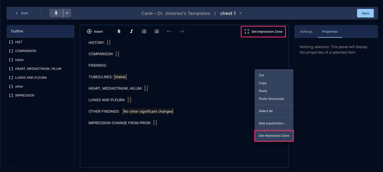The image size is (383, 172).
Task: Insert a numbered list
Action: tap(144, 31)
